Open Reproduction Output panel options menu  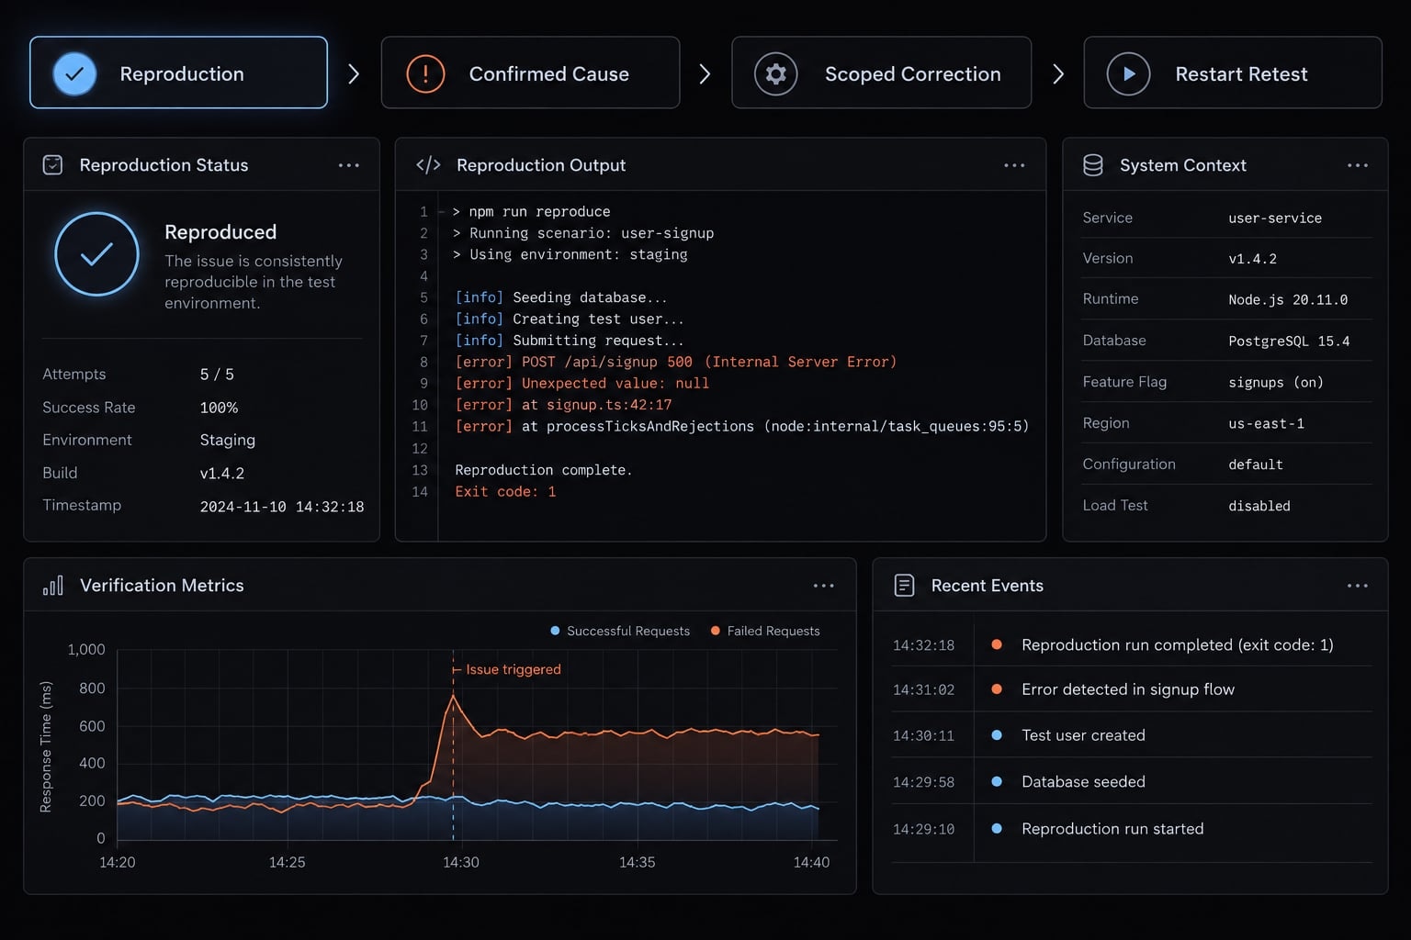pyautogui.click(x=1014, y=165)
